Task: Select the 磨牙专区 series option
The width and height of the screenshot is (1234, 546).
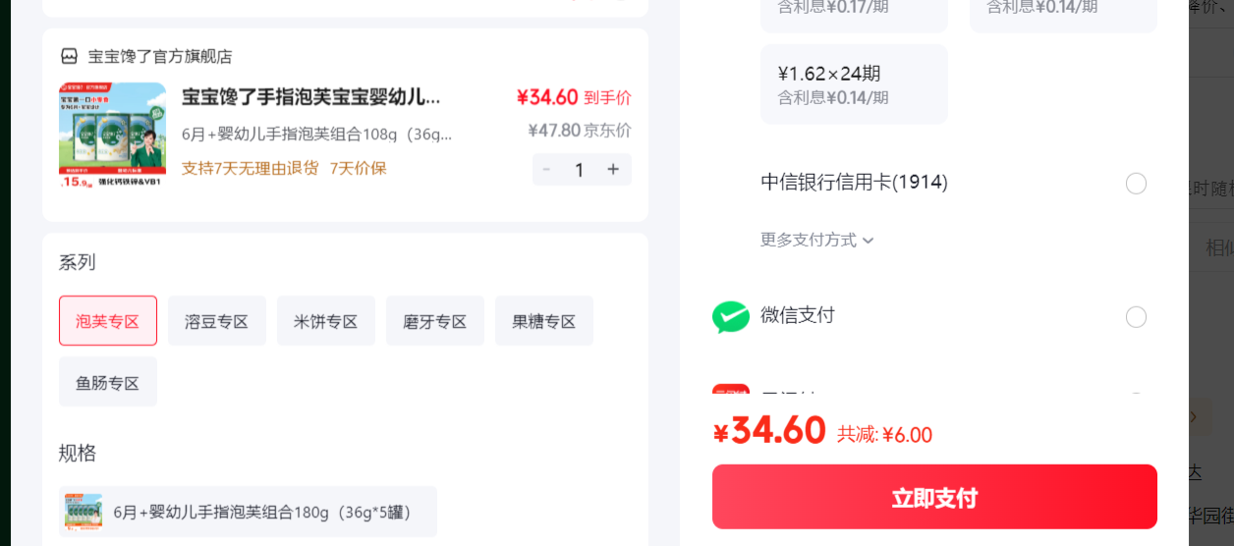Action: coord(435,321)
